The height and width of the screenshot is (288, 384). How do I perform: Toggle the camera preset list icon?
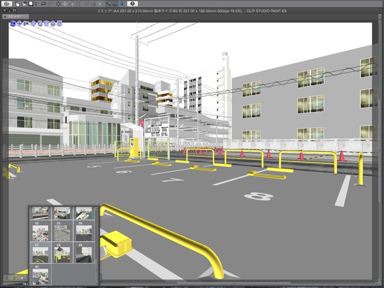tap(22, 278)
